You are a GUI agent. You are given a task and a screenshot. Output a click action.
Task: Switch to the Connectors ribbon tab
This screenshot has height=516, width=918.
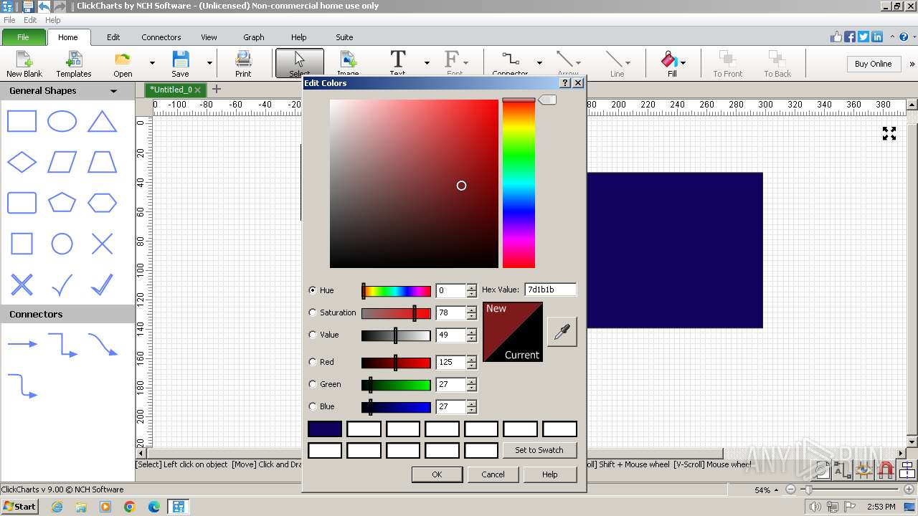click(161, 37)
